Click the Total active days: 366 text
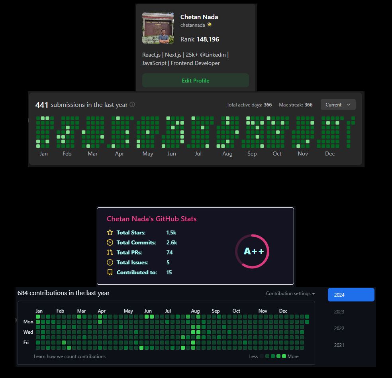392x378 pixels. coord(249,105)
